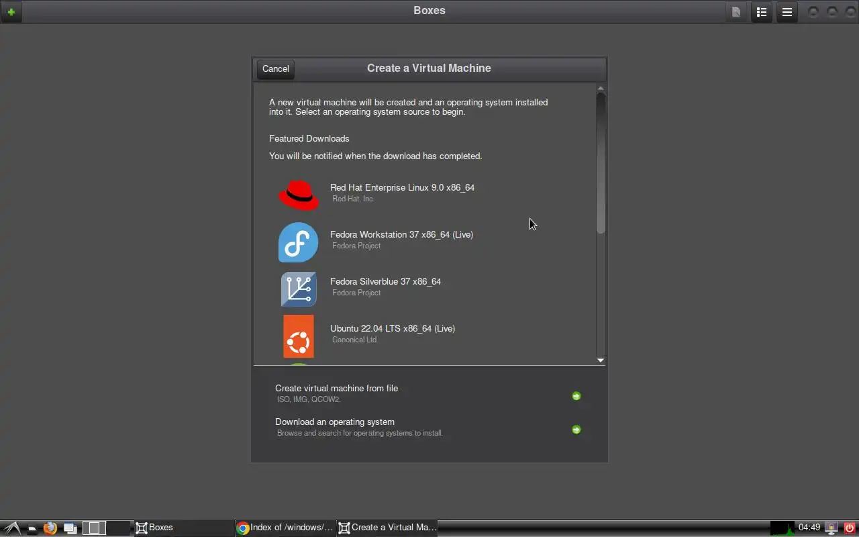This screenshot has height=537, width=859.
Task: Click the dimmed page icon in Boxes header
Action: click(736, 12)
